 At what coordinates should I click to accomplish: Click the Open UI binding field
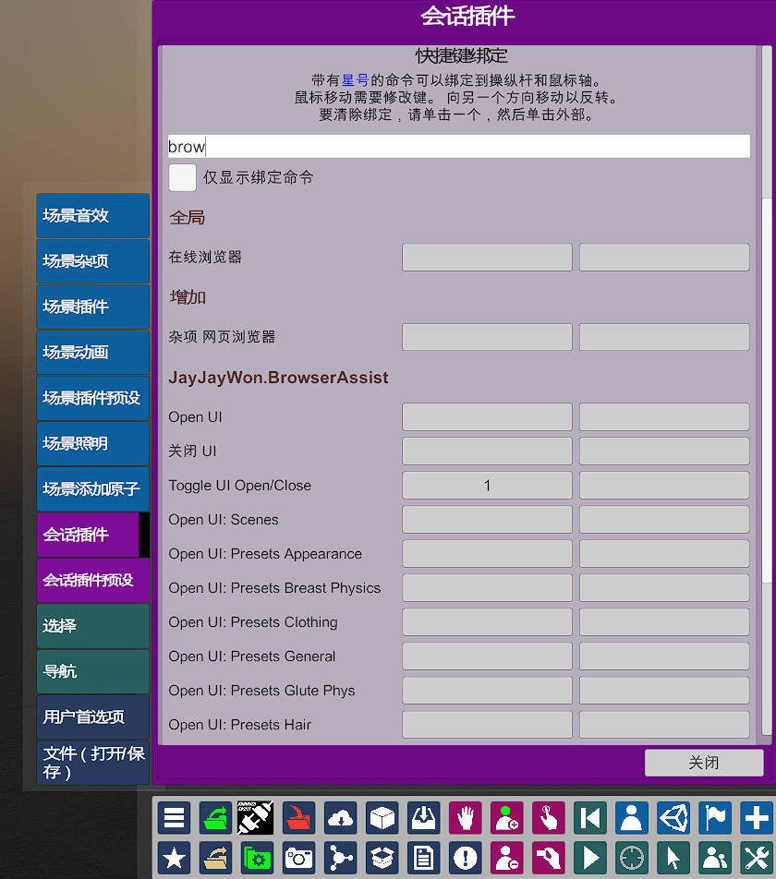[x=487, y=416]
